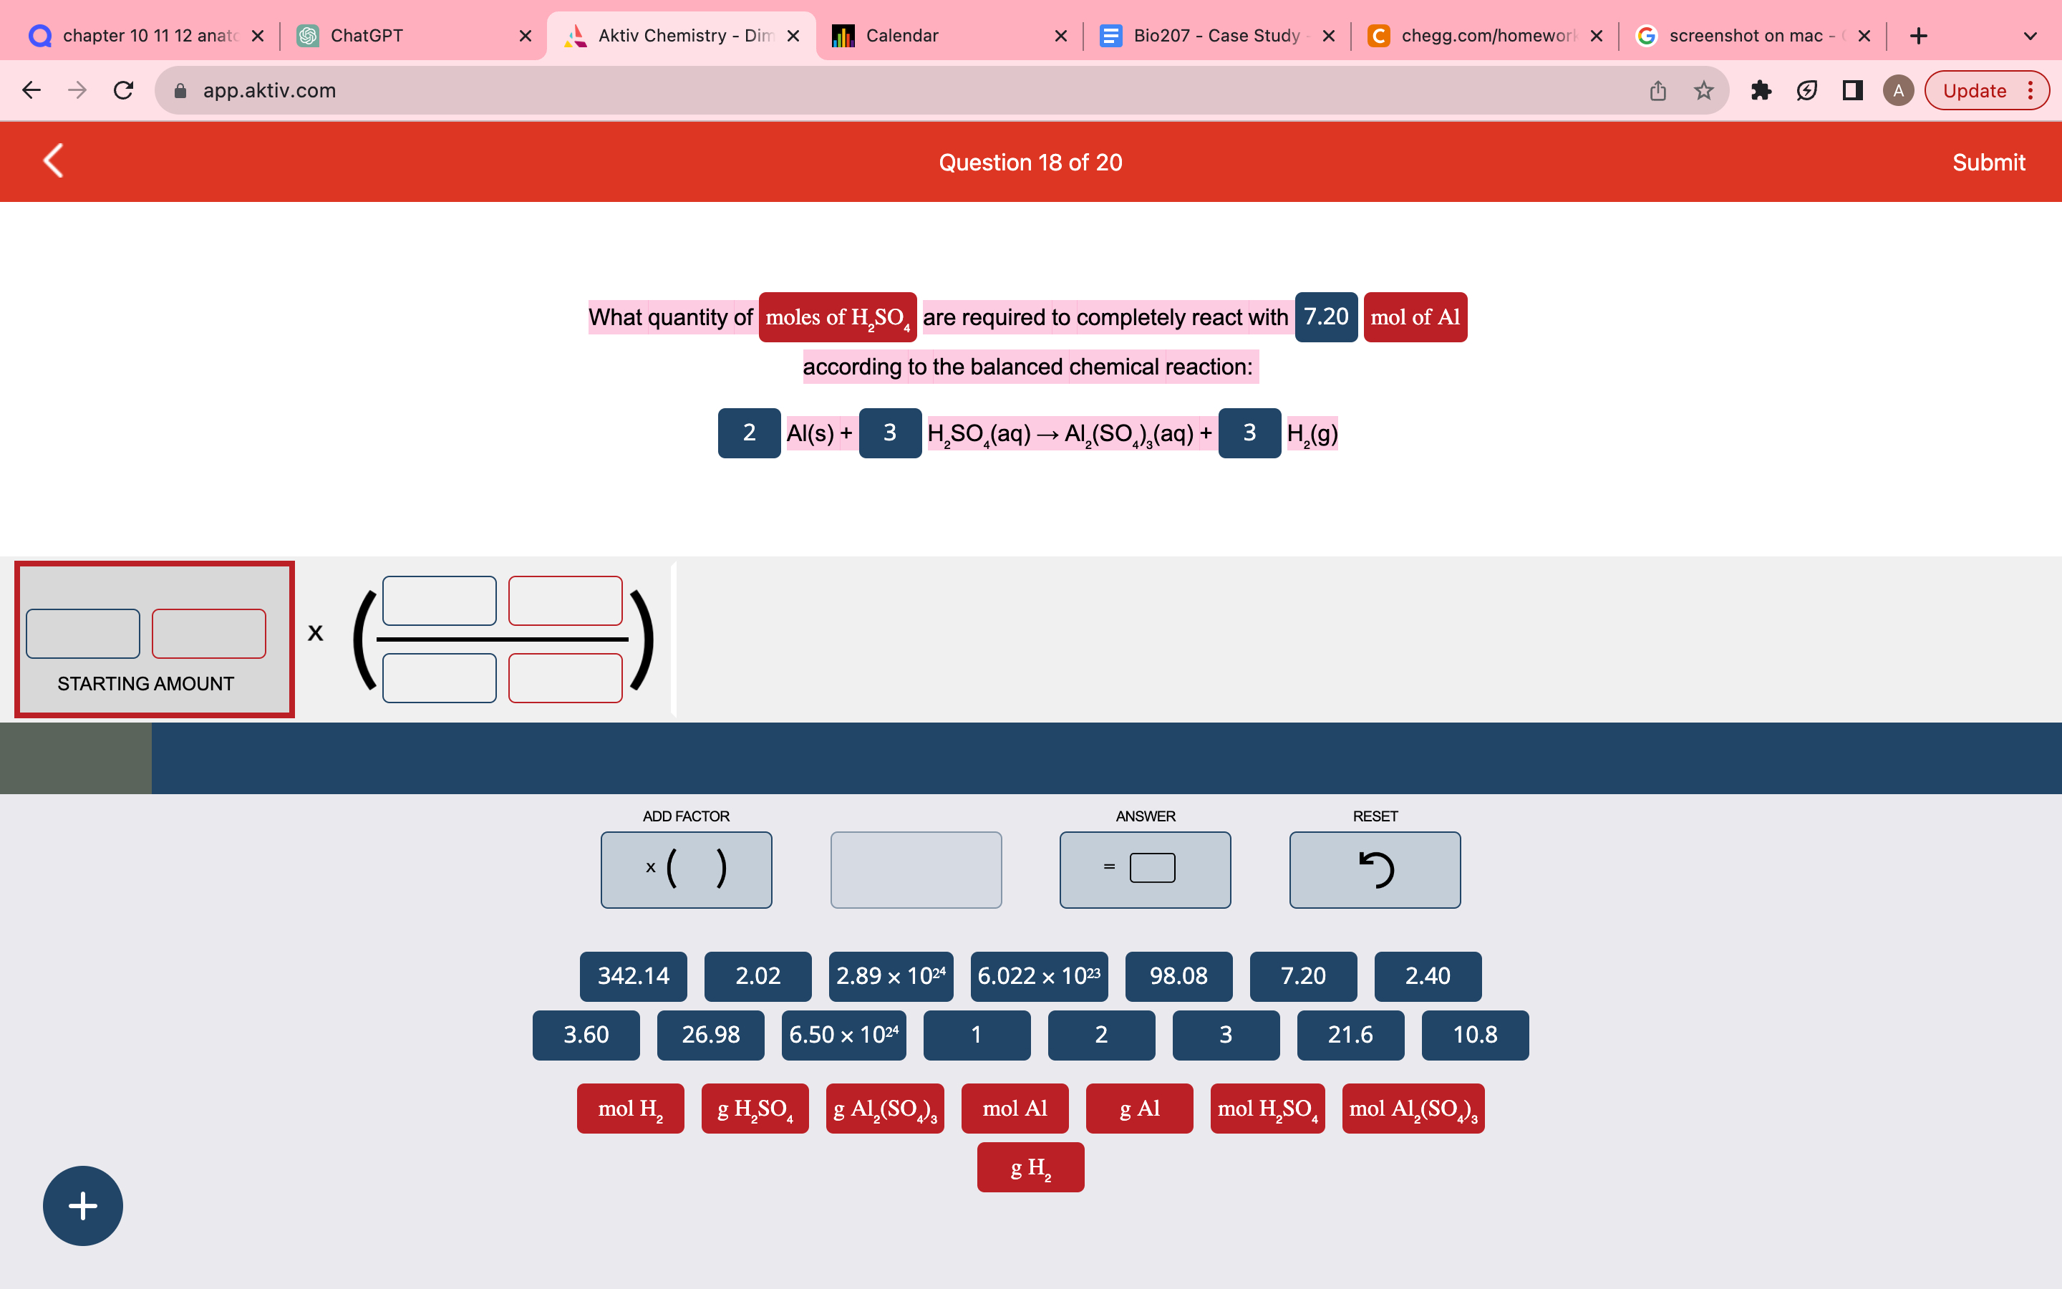Click the new tab plus icon
Viewport: 2062px width, 1289px height.
point(1918,36)
